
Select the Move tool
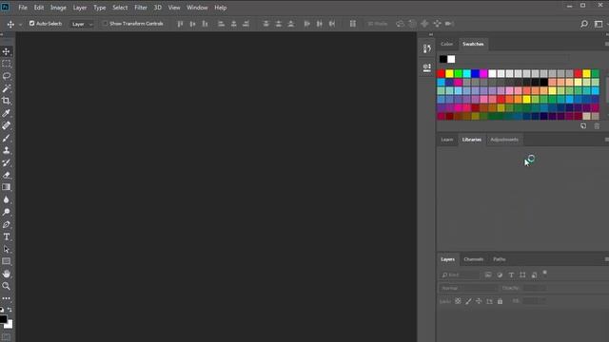pos(7,51)
